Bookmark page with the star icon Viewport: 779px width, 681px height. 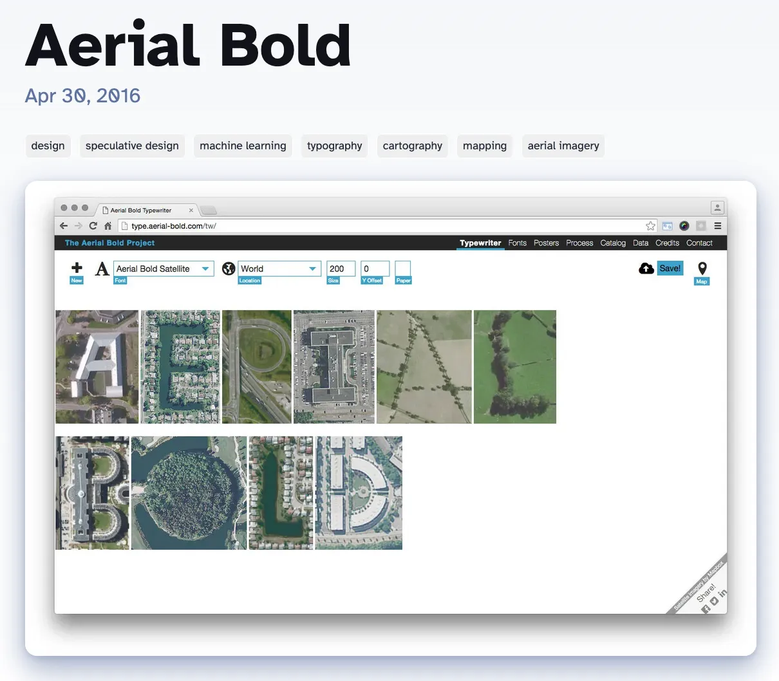pos(650,226)
